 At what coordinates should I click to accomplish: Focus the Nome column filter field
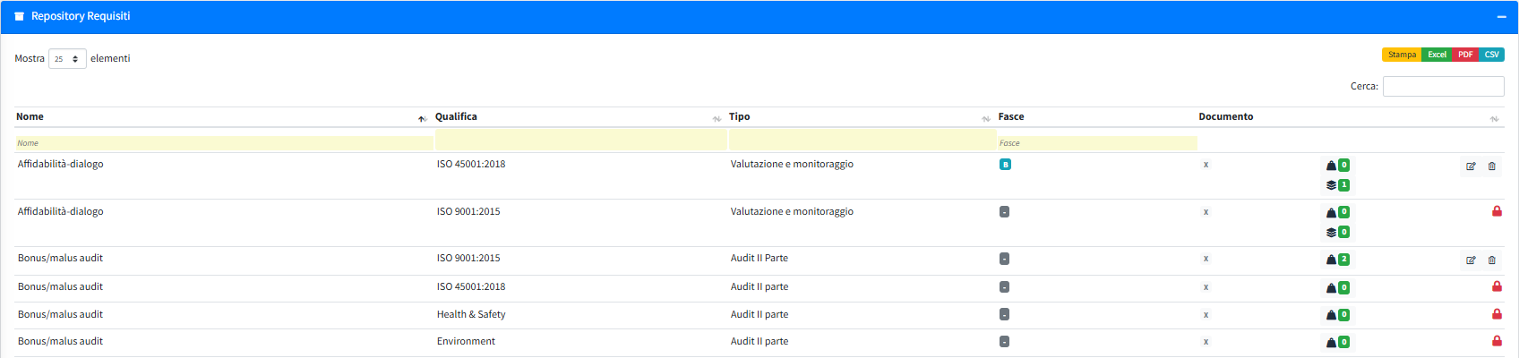224,143
